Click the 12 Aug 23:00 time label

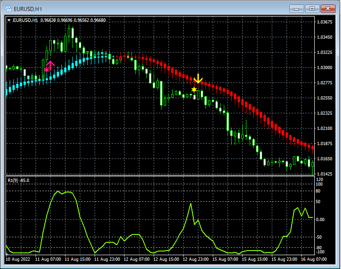click(196, 259)
